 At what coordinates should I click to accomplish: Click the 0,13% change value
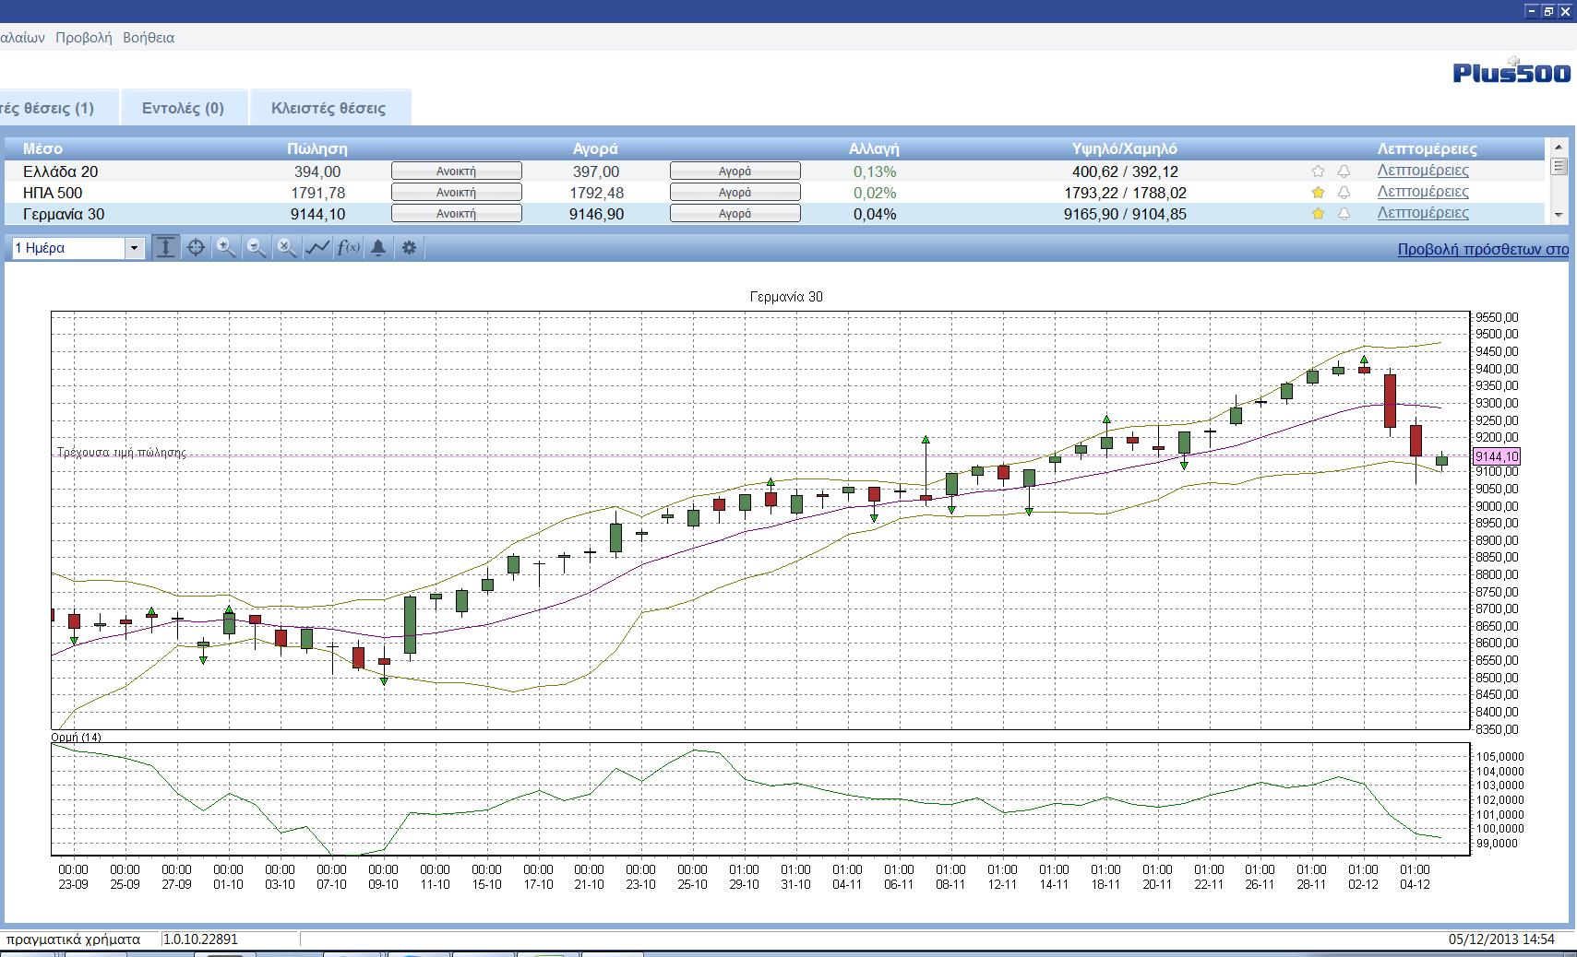(875, 171)
